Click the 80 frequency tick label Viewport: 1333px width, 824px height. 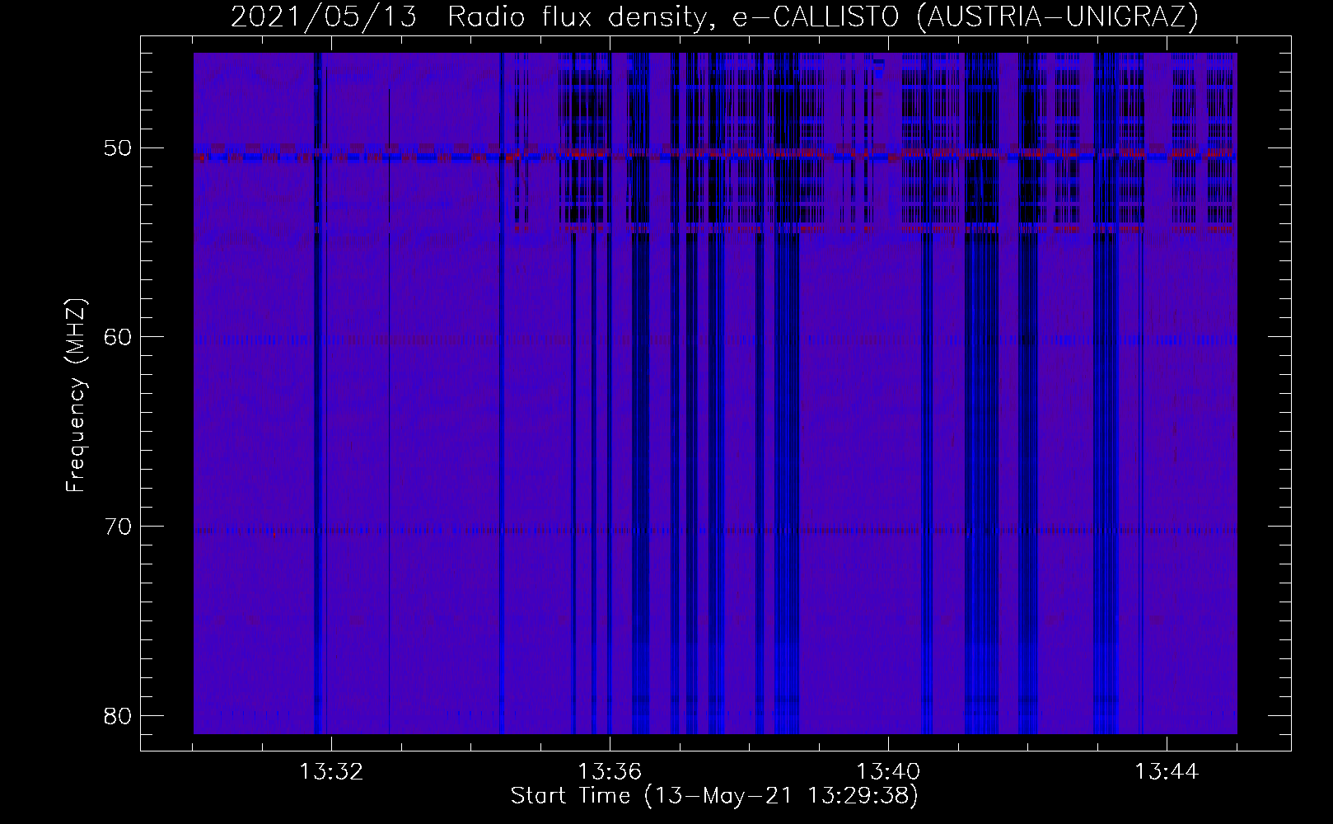(118, 714)
